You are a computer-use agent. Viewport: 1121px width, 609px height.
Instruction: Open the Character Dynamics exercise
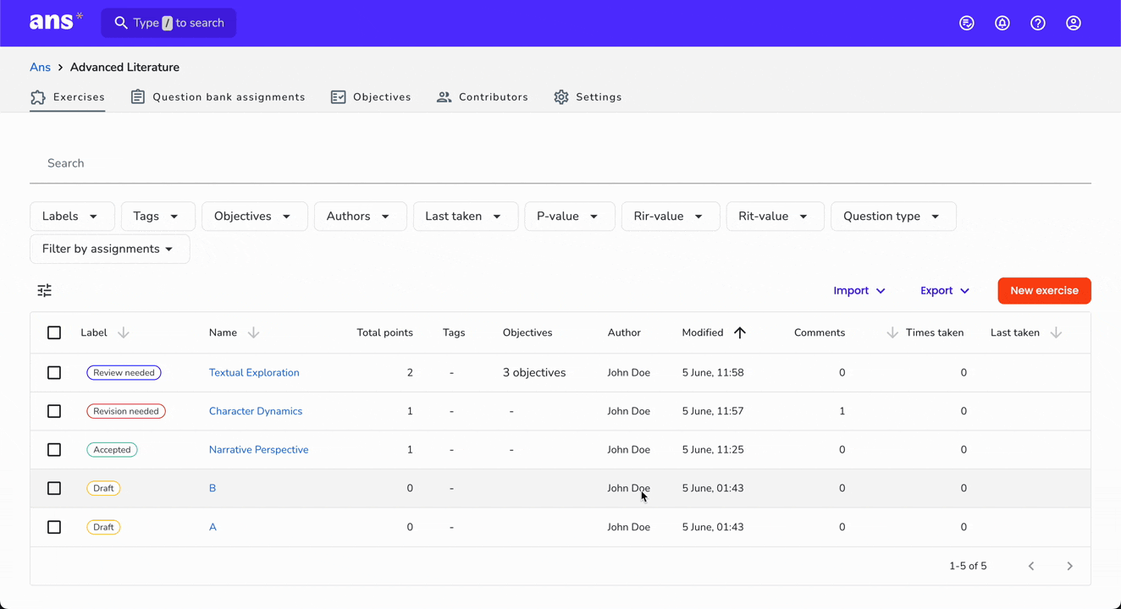coord(256,411)
